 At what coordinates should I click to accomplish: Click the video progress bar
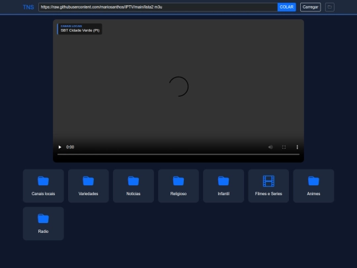point(178,154)
